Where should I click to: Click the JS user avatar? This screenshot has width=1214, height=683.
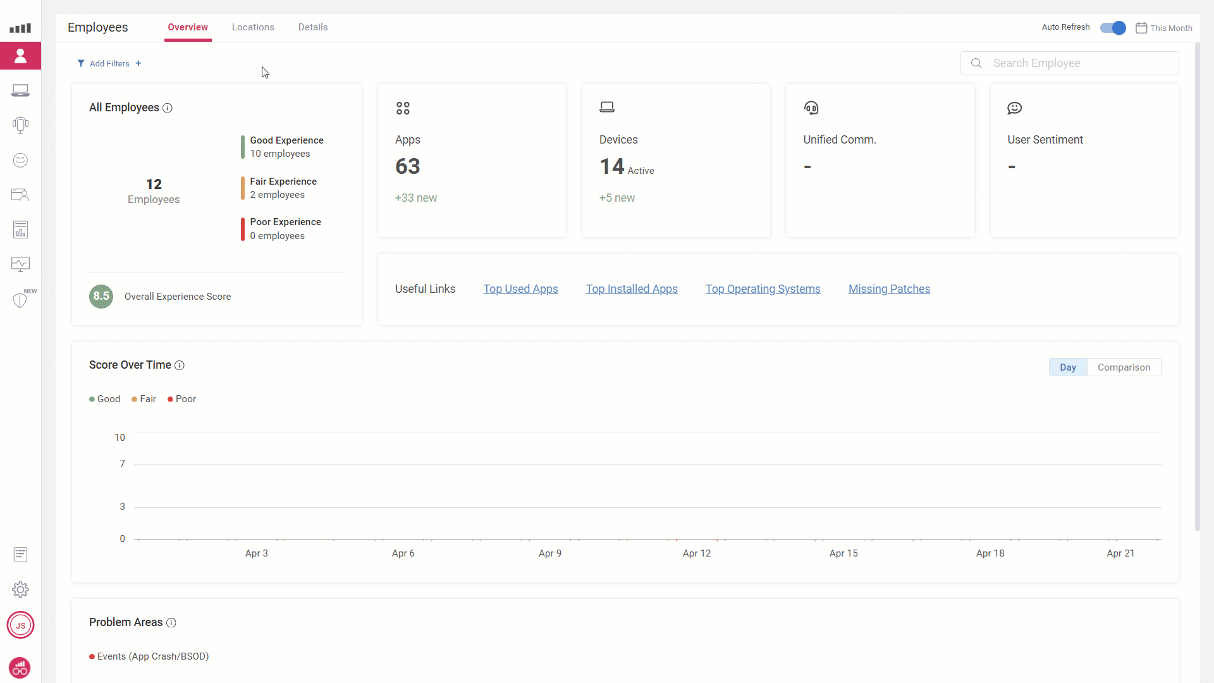coord(20,625)
